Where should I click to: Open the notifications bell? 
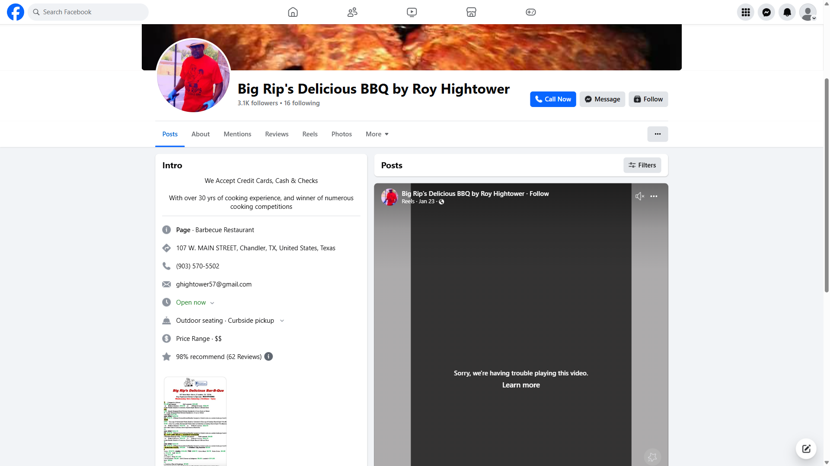click(787, 12)
